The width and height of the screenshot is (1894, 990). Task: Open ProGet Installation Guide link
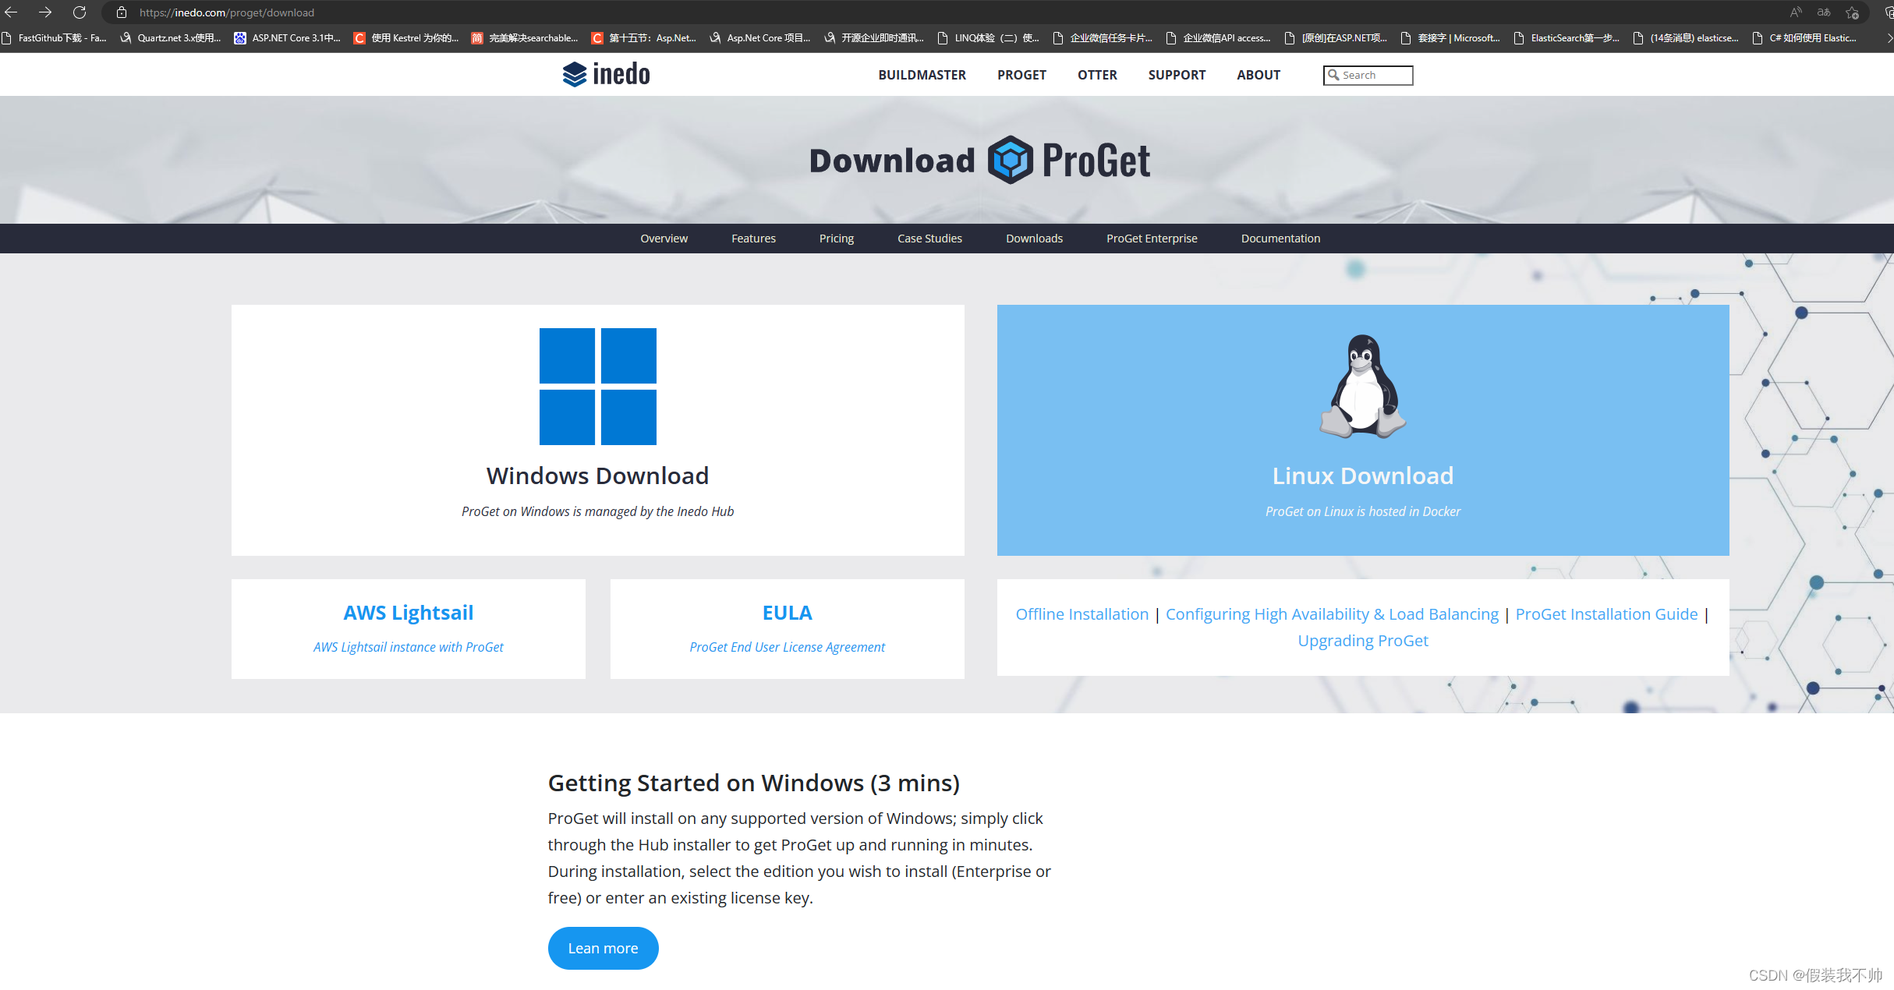(1606, 614)
